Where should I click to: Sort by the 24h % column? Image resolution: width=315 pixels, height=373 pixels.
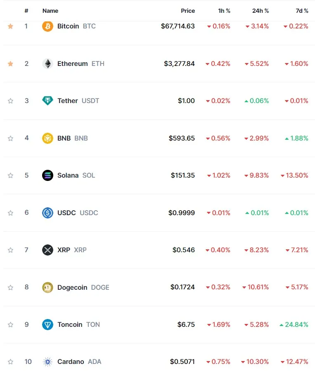[x=261, y=11]
